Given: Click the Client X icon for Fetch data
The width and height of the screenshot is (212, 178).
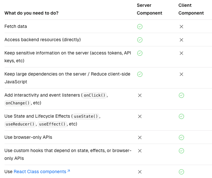Looking at the screenshot, I should pos(181,27).
